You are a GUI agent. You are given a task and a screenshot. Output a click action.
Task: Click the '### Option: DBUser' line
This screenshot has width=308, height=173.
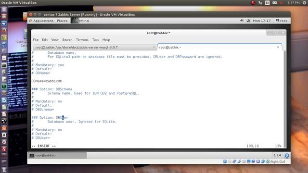coord(50,117)
